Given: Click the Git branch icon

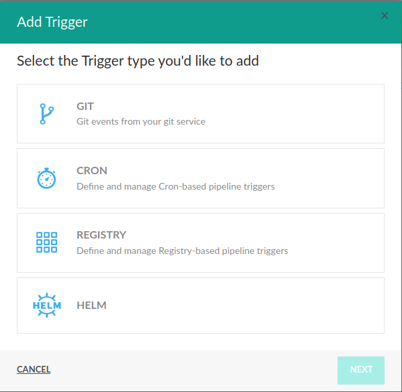Looking at the screenshot, I should click(x=47, y=114).
